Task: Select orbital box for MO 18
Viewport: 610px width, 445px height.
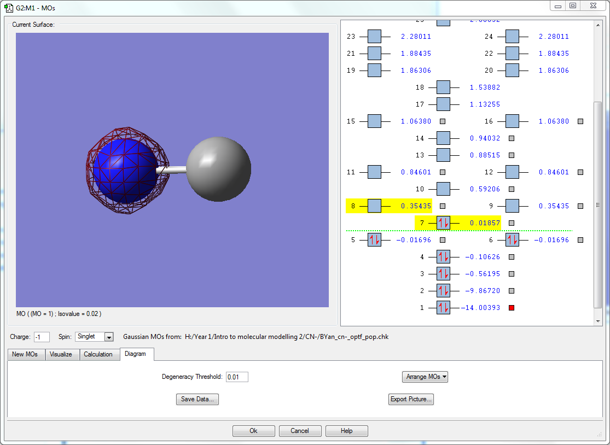Action: [x=443, y=87]
